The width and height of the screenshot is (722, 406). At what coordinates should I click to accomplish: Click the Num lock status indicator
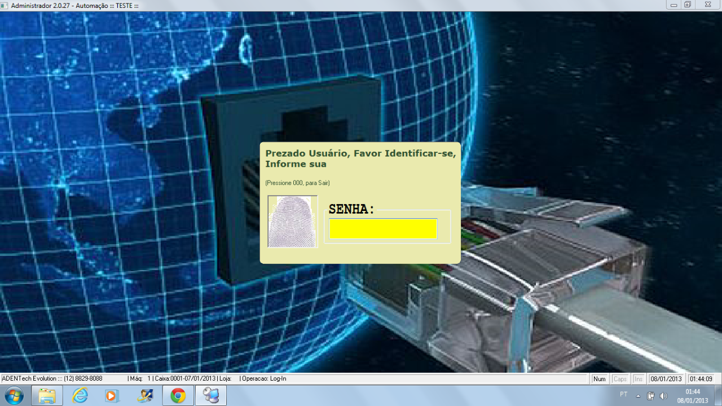pyautogui.click(x=600, y=379)
